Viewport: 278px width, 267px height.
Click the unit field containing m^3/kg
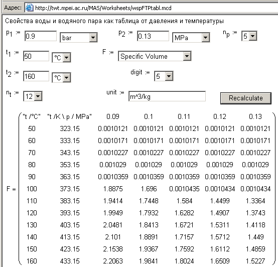167,96
